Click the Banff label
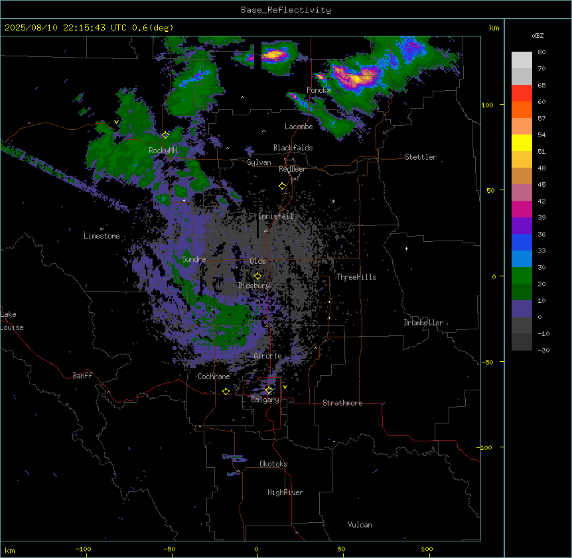572x558 pixels. point(82,376)
